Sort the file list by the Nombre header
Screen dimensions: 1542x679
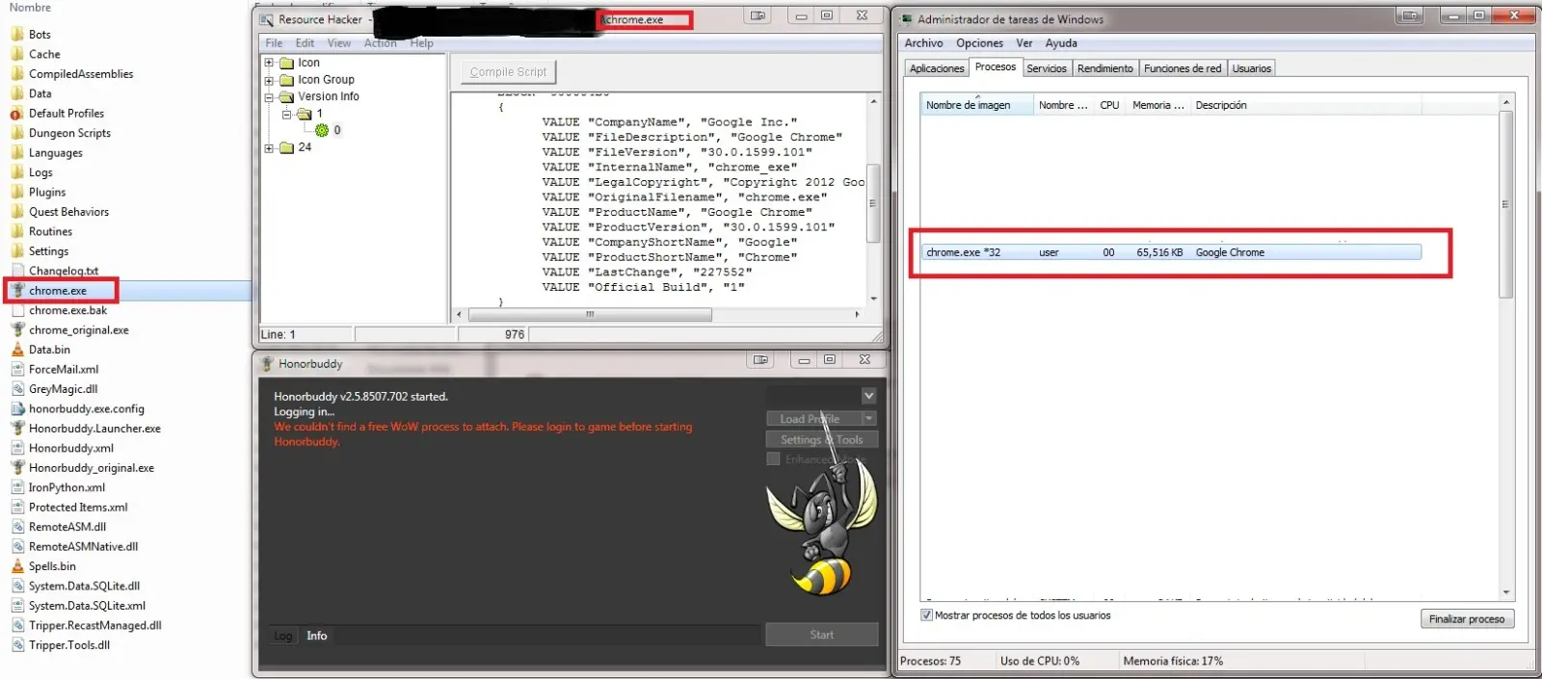click(x=30, y=8)
